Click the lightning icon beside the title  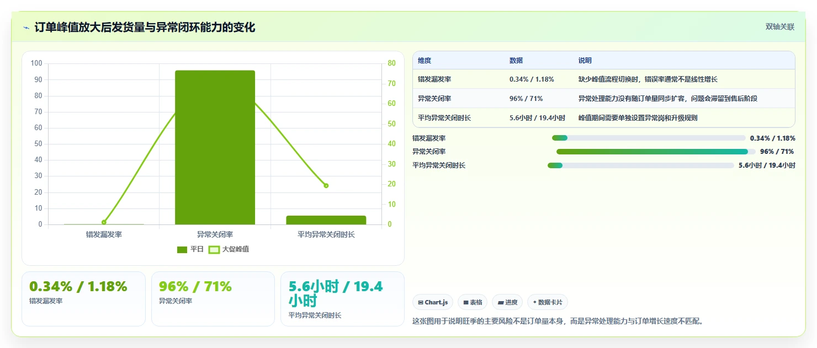26,28
